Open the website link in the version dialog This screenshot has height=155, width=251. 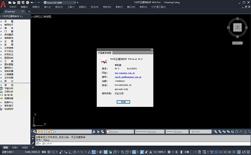pos(125,73)
